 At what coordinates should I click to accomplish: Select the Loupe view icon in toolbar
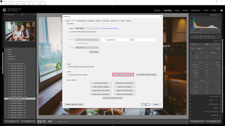(39, 121)
